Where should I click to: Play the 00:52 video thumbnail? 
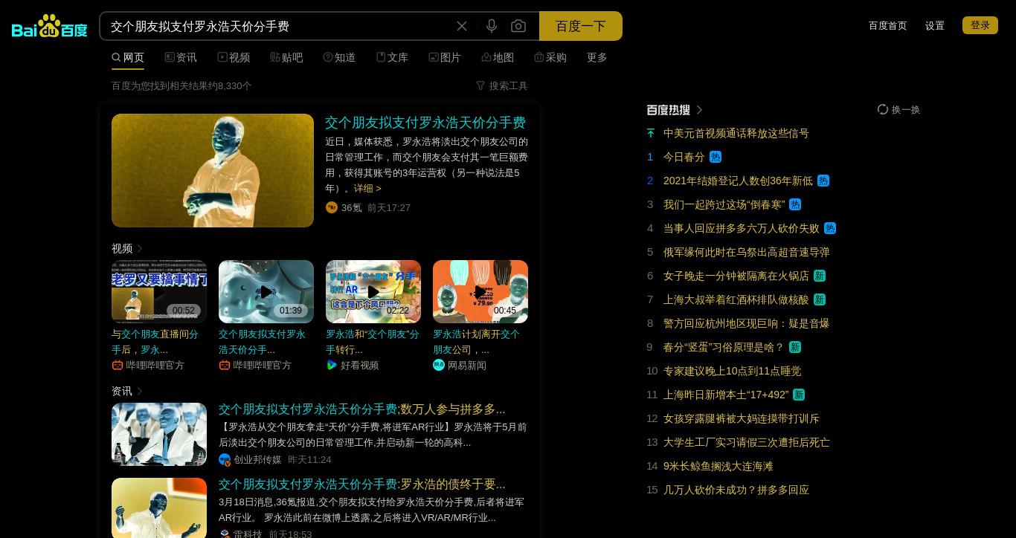[159, 291]
